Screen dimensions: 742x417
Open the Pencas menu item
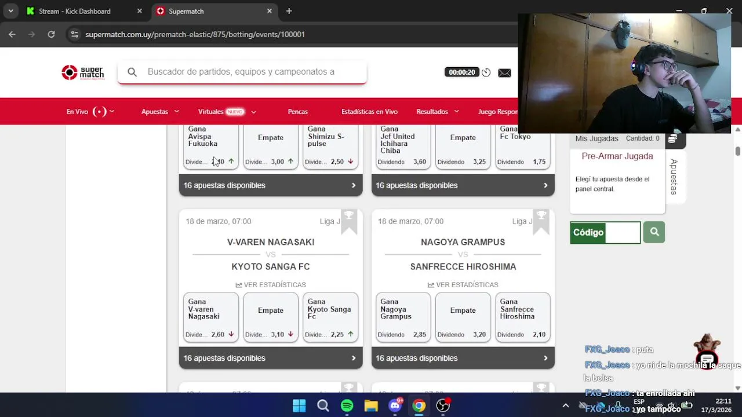[x=298, y=112]
